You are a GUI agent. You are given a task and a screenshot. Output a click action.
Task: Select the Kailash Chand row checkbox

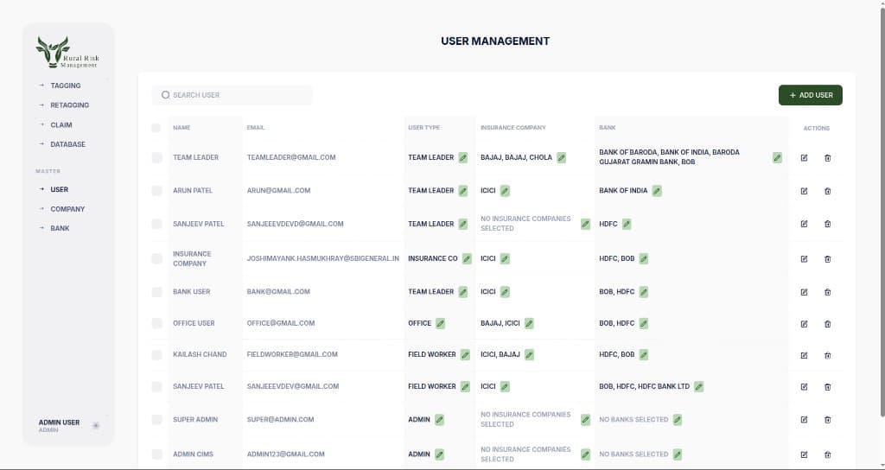click(157, 354)
